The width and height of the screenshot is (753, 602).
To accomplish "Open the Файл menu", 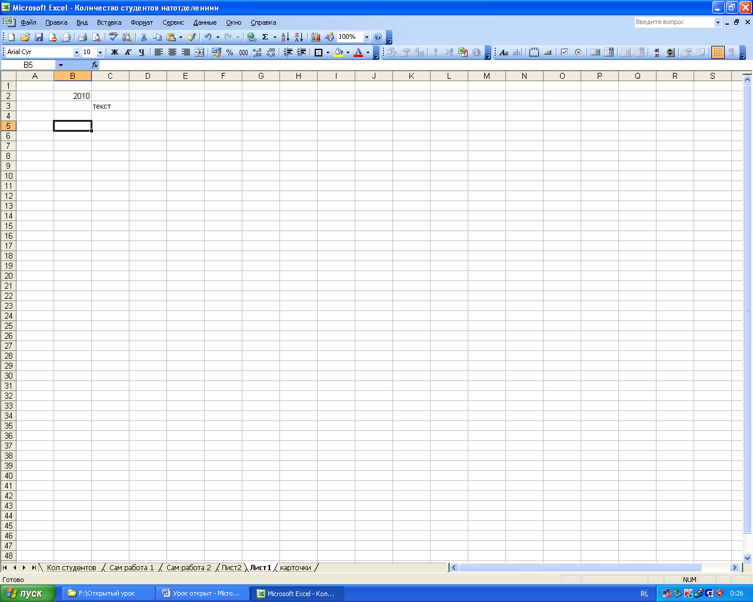I will tap(28, 22).
